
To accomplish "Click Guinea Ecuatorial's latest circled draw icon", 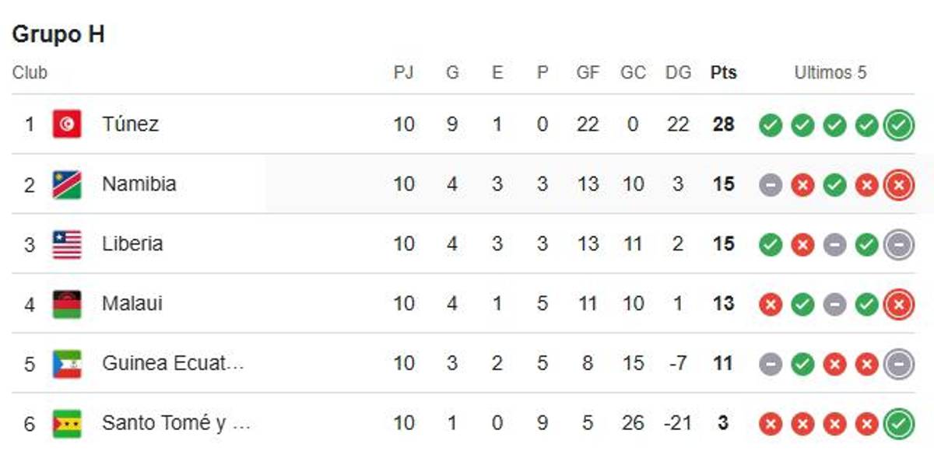I will coord(898,364).
